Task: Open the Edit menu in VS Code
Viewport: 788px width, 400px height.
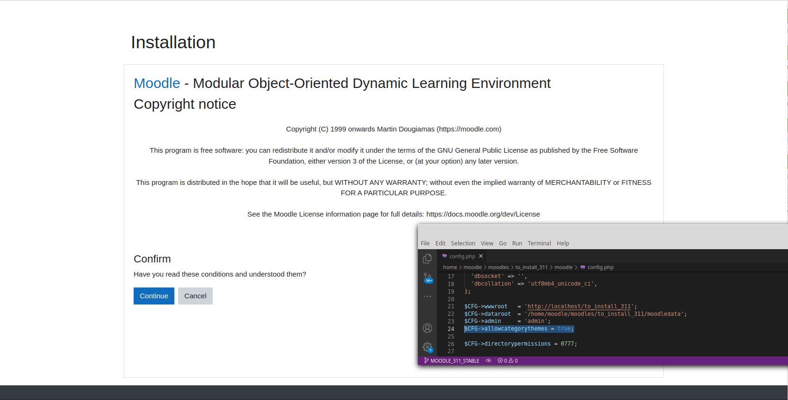Action: pos(440,243)
